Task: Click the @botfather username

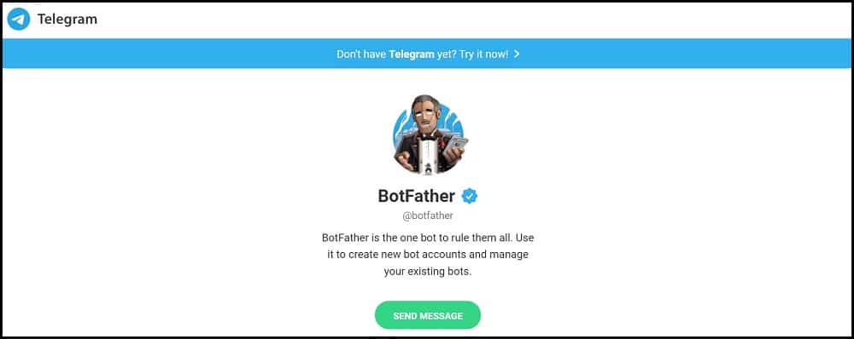Action: [428, 215]
